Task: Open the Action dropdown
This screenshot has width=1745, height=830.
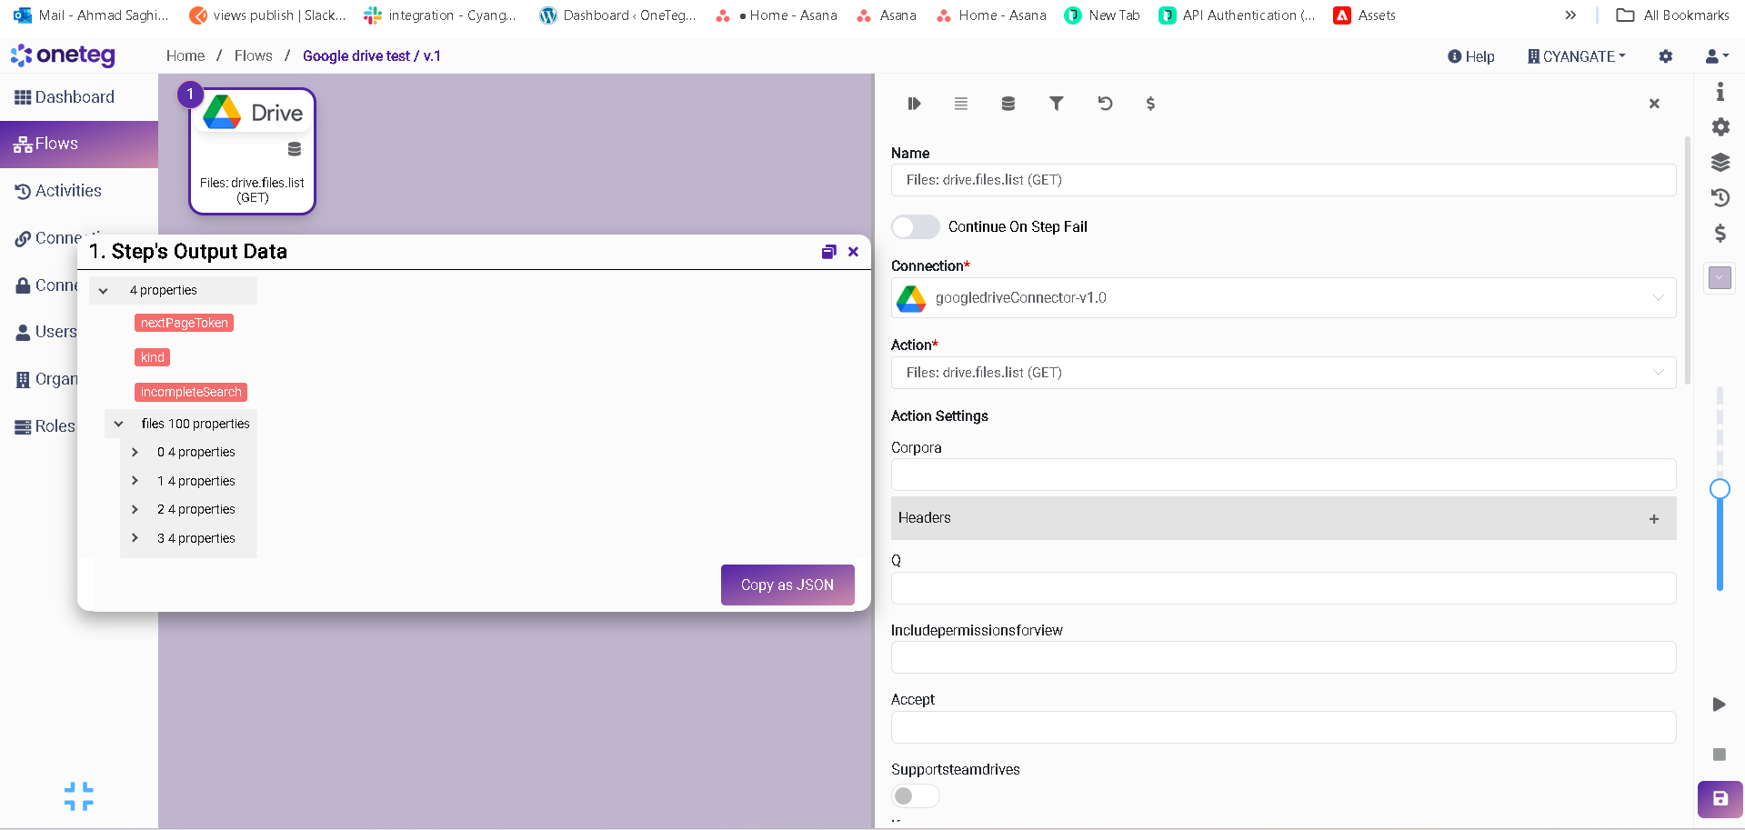Action: 1282,373
